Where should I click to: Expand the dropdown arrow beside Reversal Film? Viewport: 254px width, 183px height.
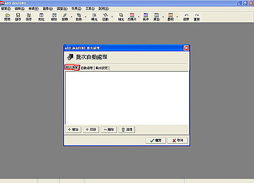point(139,17)
